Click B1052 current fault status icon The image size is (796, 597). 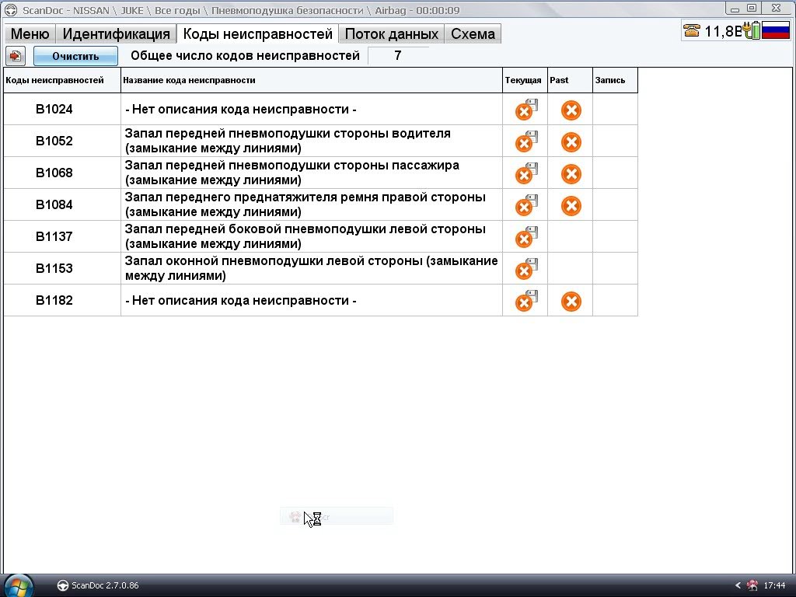[x=526, y=141]
